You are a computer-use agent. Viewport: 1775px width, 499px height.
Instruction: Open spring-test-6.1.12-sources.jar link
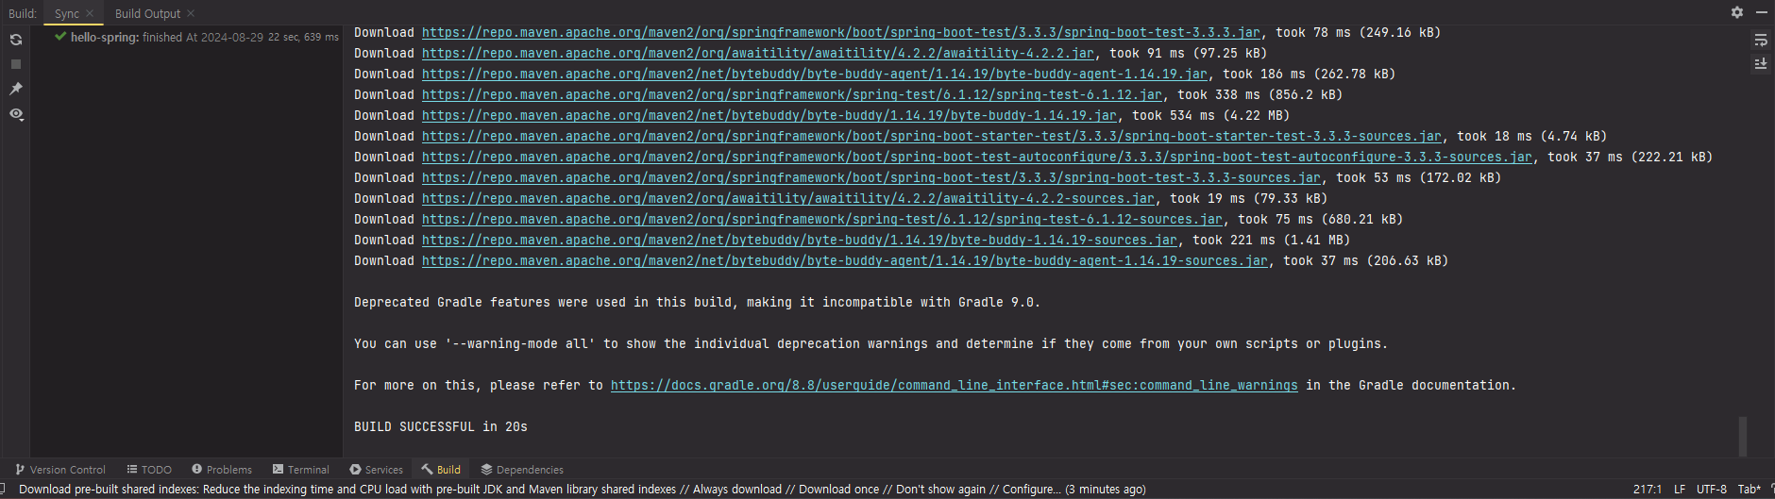click(822, 219)
